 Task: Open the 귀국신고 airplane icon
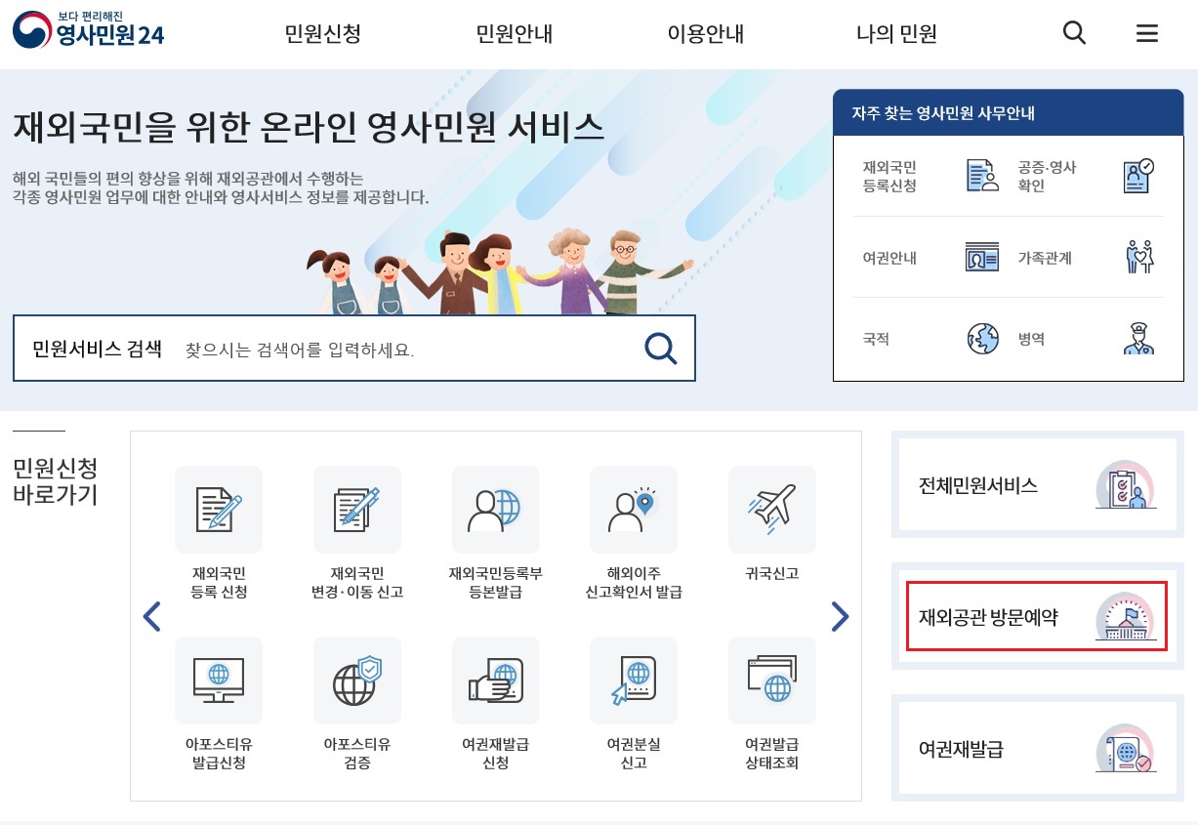(772, 510)
